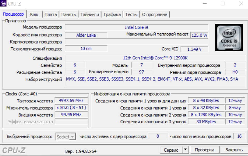The width and height of the screenshot is (248, 156).
Task: Click the Alder Lake code name value
Action: (86, 35)
